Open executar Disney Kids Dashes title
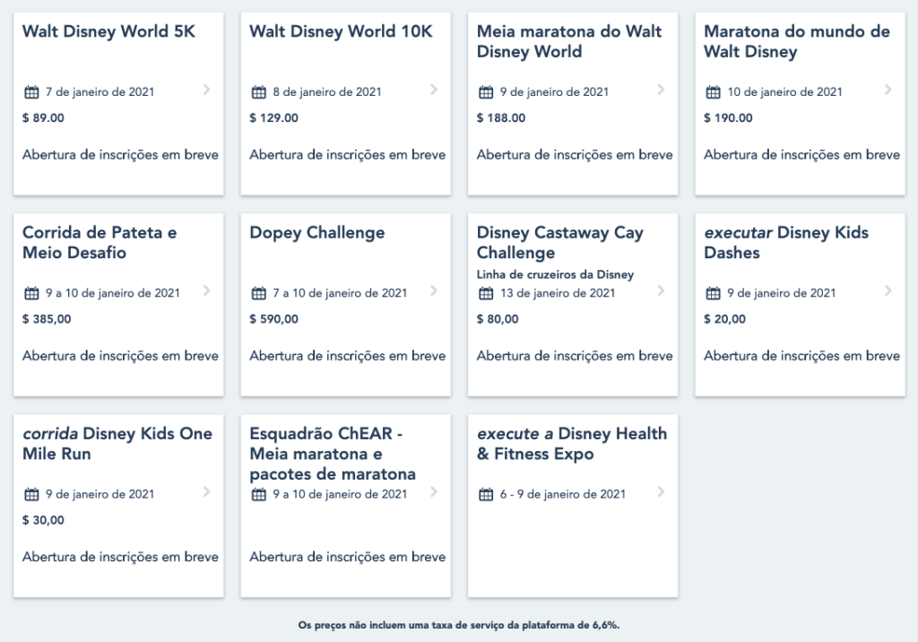Viewport: 918px width, 642px height. click(786, 242)
